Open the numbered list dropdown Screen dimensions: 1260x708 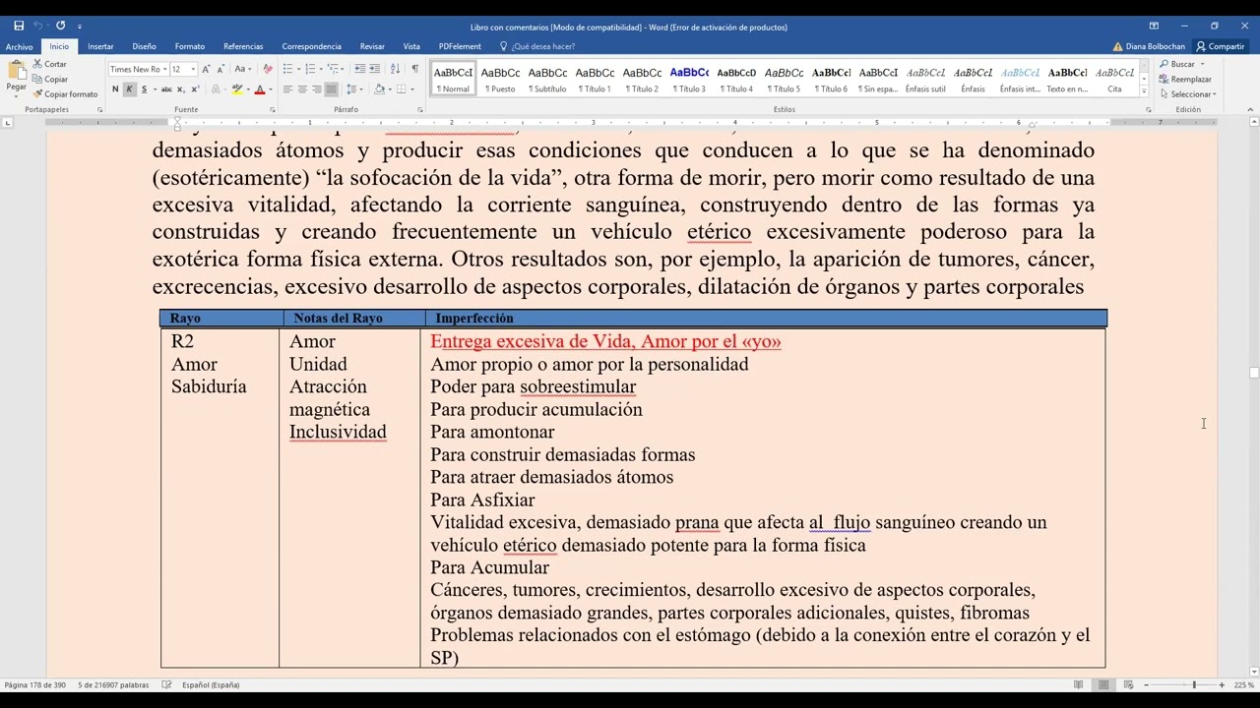[x=320, y=69]
